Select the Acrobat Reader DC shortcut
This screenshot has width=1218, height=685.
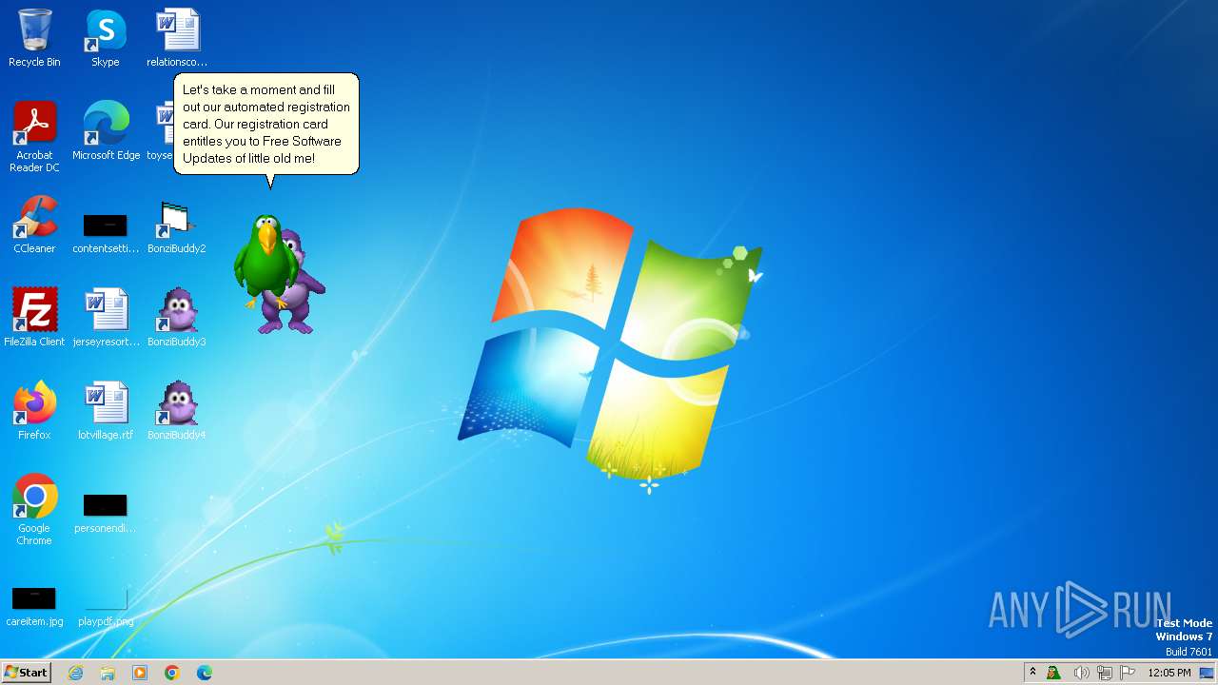pos(34,137)
